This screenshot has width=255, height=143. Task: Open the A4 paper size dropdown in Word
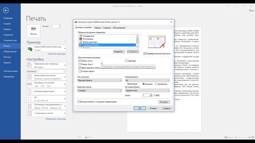(47, 99)
